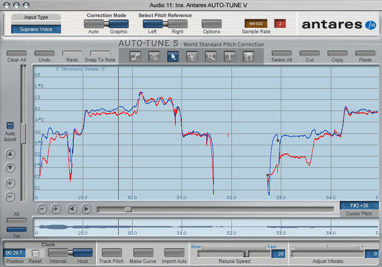Select the I-beam selection tool
The width and height of the screenshot is (382, 267).
tap(230, 57)
